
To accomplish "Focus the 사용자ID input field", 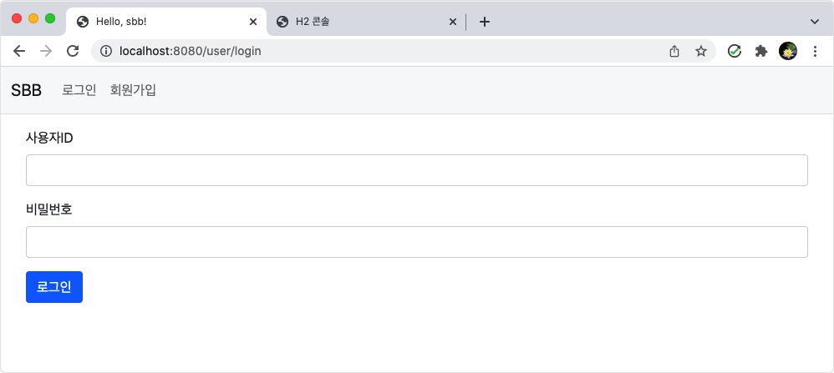I will point(417,170).
